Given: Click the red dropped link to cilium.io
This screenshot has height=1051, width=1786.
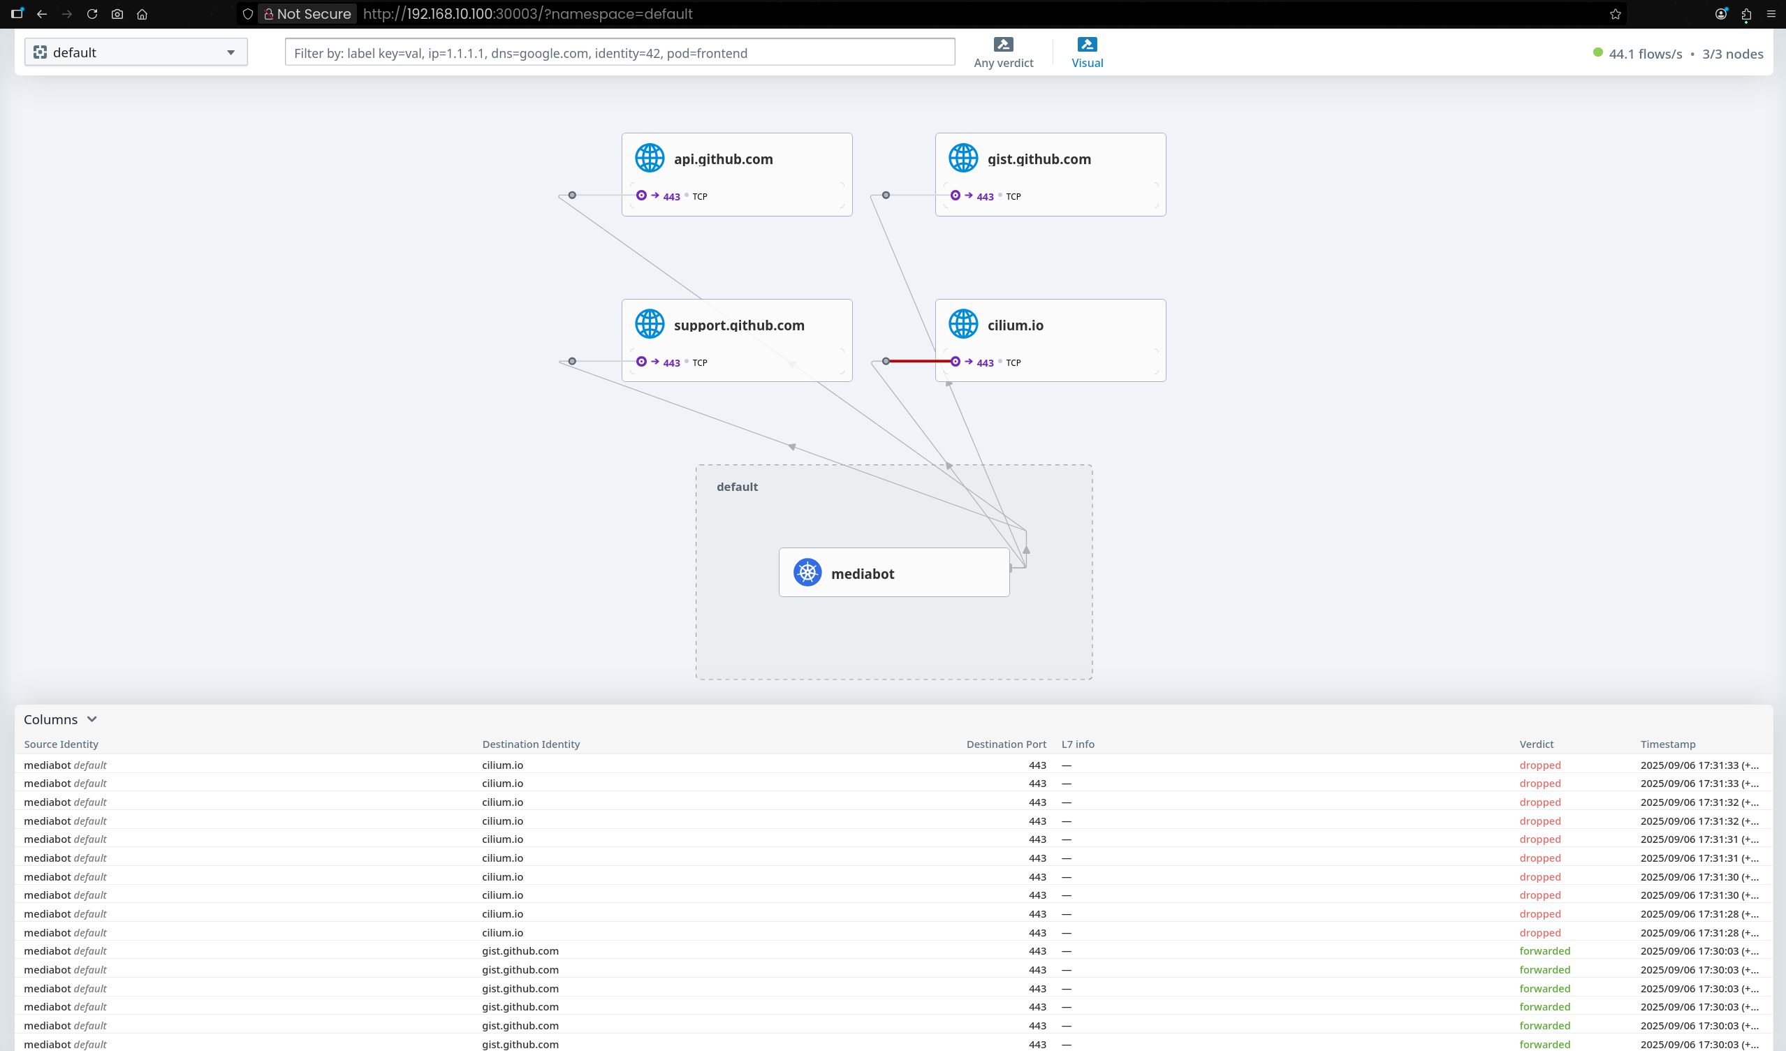Looking at the screenshot, I should click(920, 362).
